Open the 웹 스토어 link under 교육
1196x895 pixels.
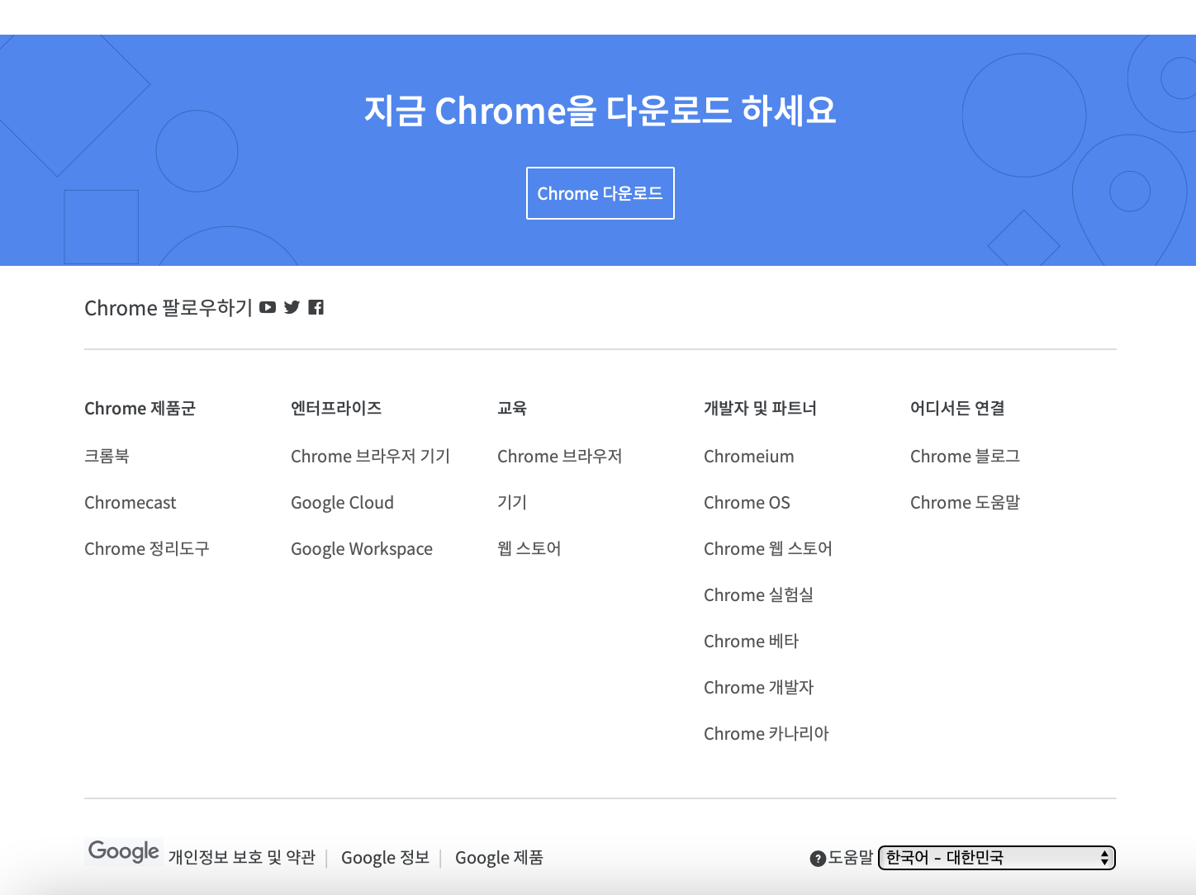tap(529, 548)
